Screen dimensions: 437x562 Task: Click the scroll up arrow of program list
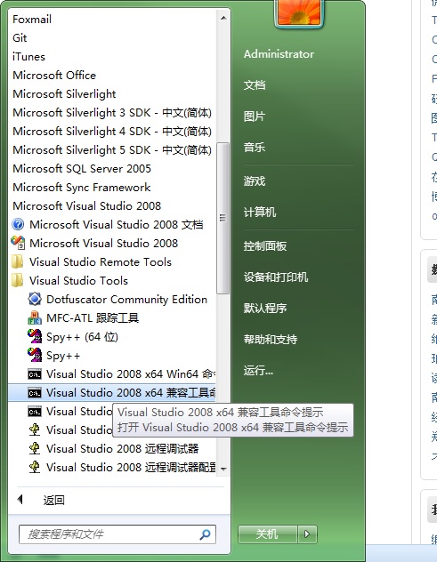point(223,18)
